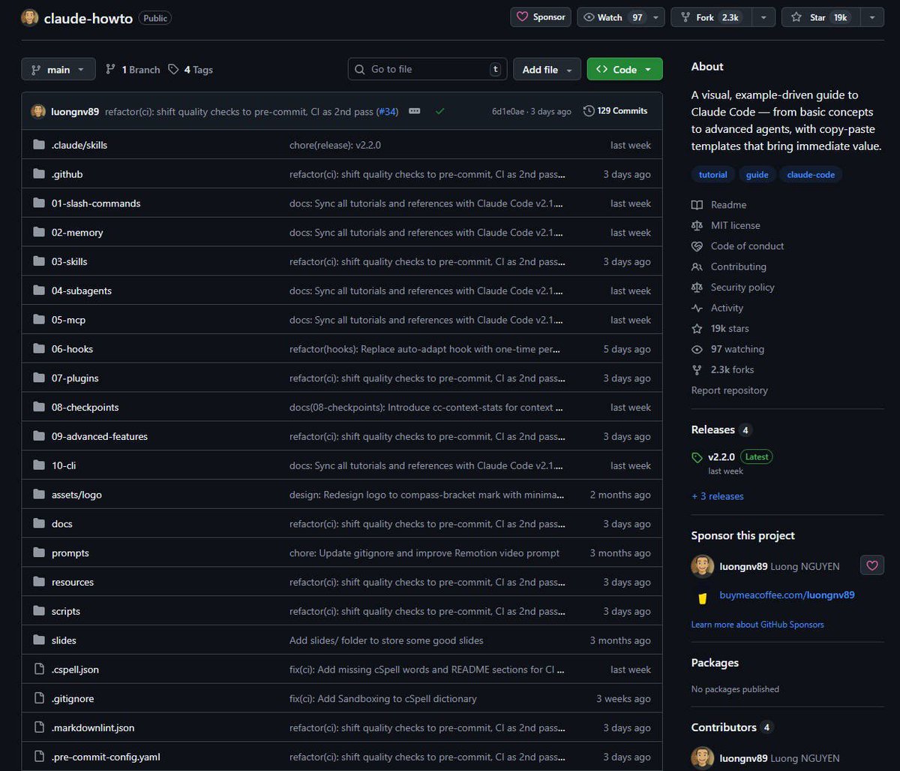Click the folder icon for scripts
The width and height of the screenshot is (900, 771).
[39, 611]
